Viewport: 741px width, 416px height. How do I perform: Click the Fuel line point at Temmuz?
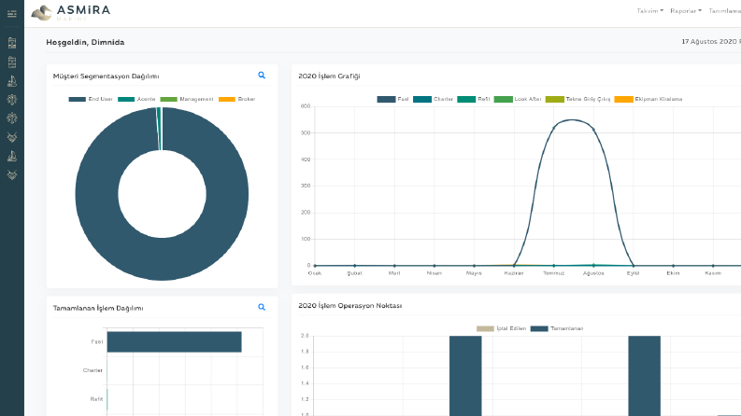(553, 129)
